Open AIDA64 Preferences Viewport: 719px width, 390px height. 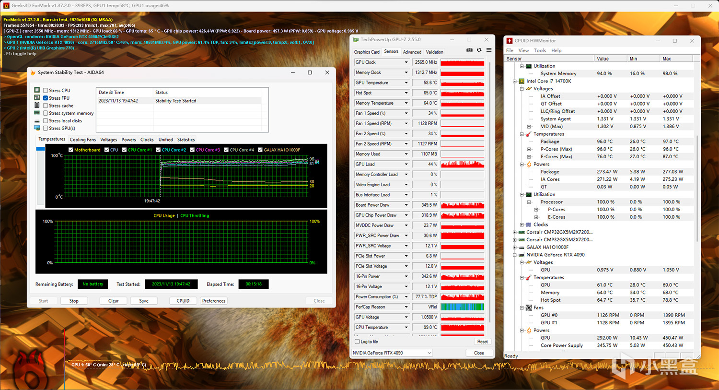[x=214, y=301]
